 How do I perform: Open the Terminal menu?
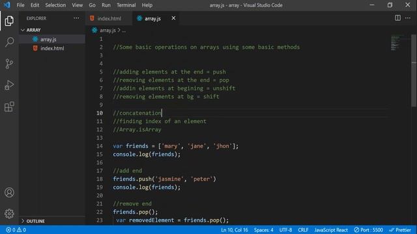(x=126, y=5)
